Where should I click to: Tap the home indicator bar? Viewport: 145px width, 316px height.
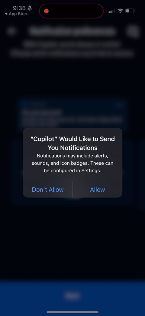72,312
